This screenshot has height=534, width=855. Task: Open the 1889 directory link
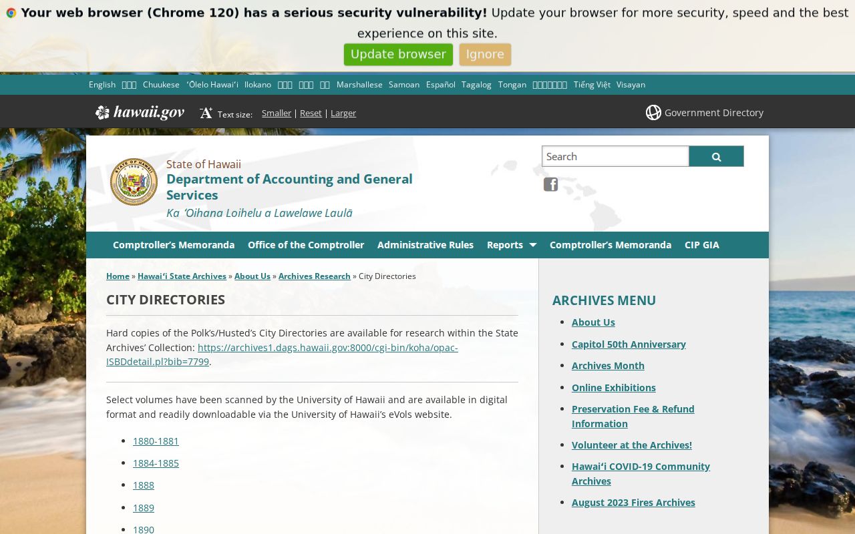(x=144, y=507)
